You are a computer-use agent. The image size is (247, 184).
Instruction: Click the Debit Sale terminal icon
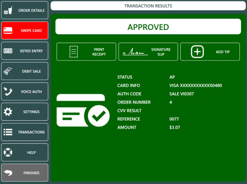tap(8, 71)
